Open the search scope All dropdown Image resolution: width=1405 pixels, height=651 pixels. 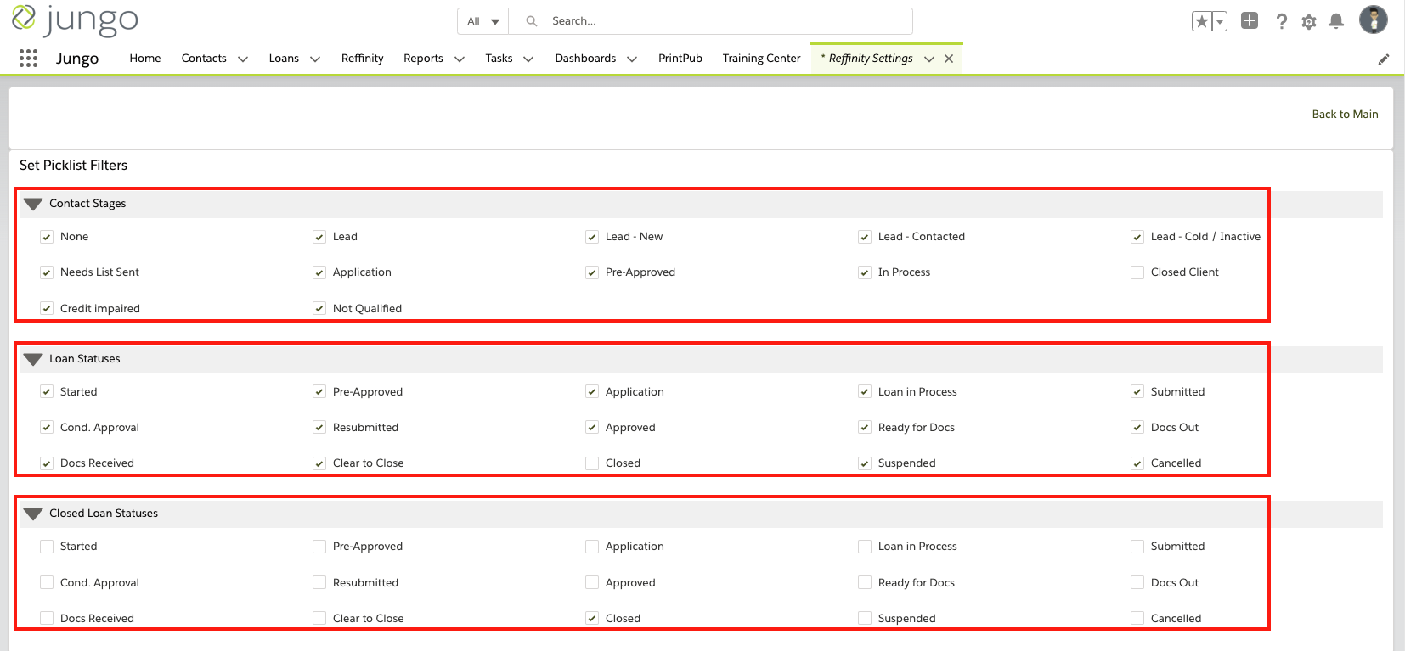tap(482, 21)
